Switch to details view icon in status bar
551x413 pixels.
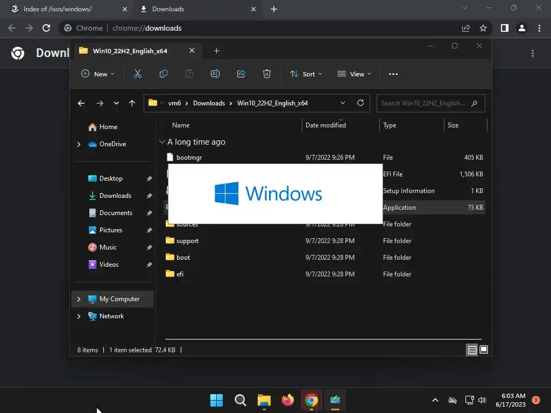472,350
